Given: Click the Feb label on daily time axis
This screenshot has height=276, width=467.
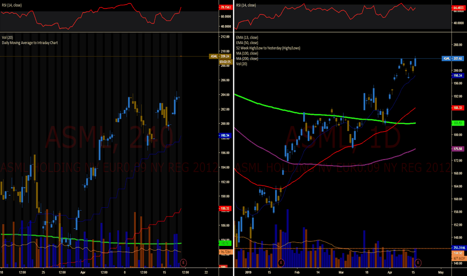Looking at the screenshot, I should pyautogui.click(x=297, y=272).
